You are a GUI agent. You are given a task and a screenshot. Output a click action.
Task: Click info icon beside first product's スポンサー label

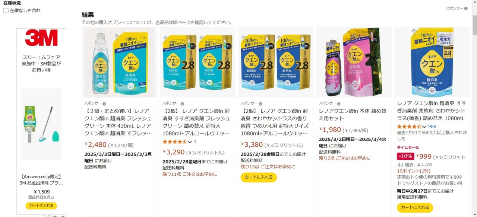(104, 103)
